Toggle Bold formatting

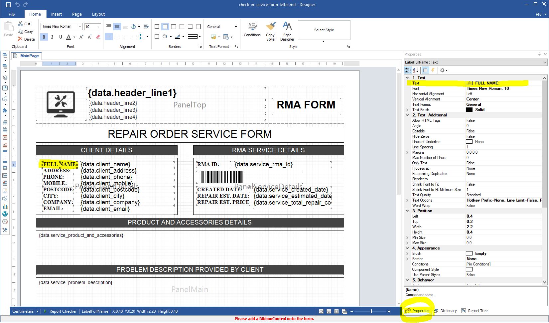coord(44,37)
